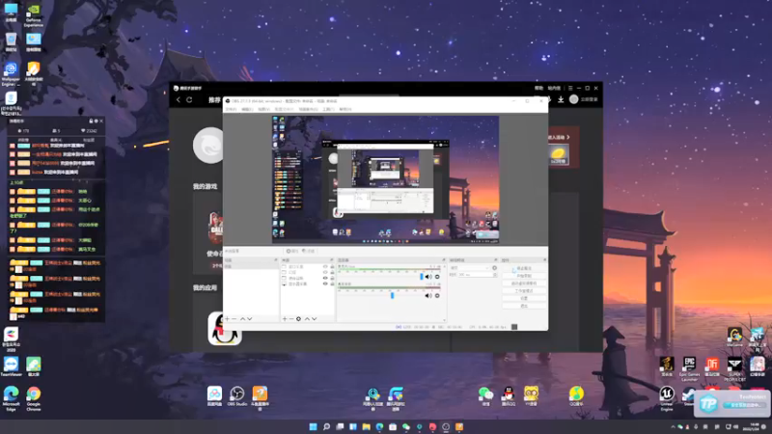Toggle visibility eye of display capture source
772x434 pixels.
325,284
